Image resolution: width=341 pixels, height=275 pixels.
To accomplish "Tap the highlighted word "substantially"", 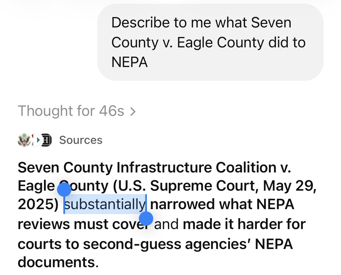I will (x=105, y=205).
